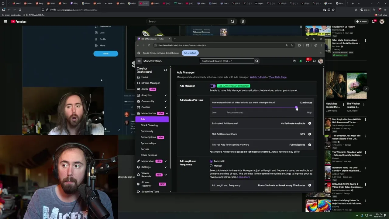
Task: Toggle the Ads Manager switch
Action: (x=213, y=86)
